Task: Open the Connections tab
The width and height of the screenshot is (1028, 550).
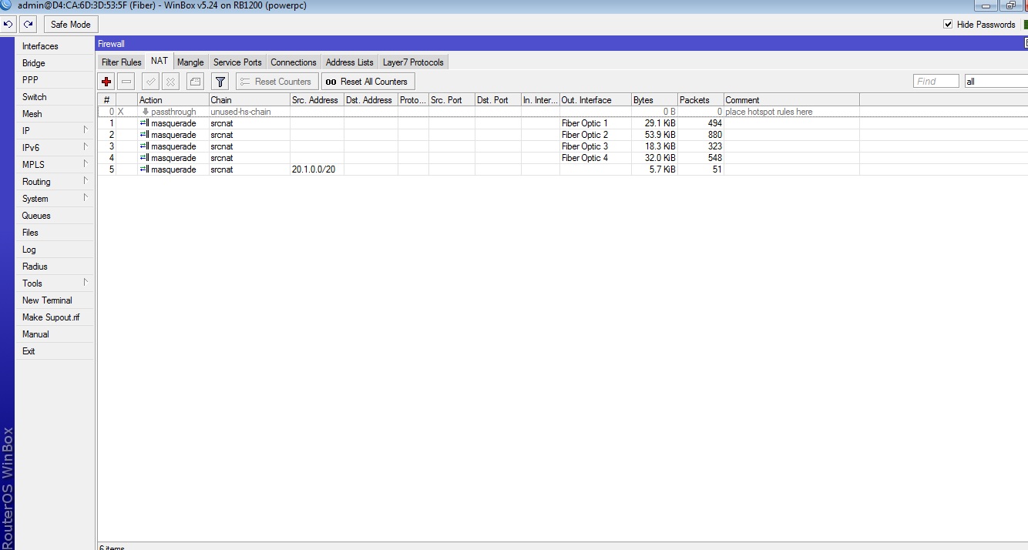Action: click(293, 62)
